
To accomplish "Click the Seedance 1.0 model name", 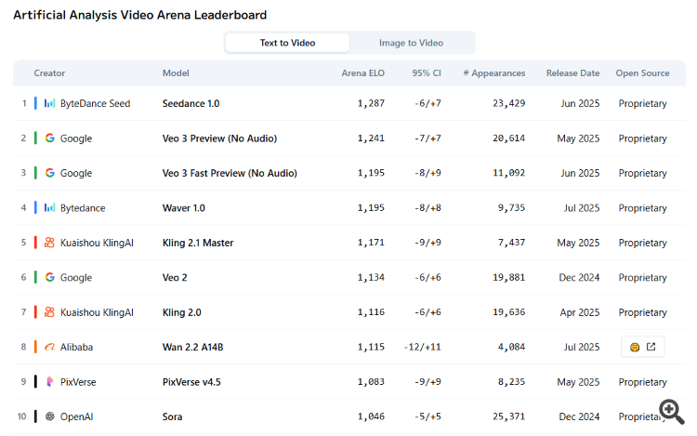I will pyautogui.click(x=191, y=103).
